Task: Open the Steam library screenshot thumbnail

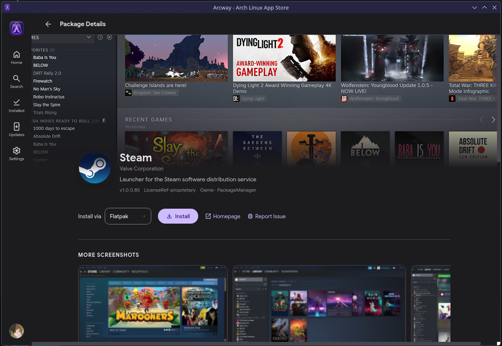Action: click(319, 304)
